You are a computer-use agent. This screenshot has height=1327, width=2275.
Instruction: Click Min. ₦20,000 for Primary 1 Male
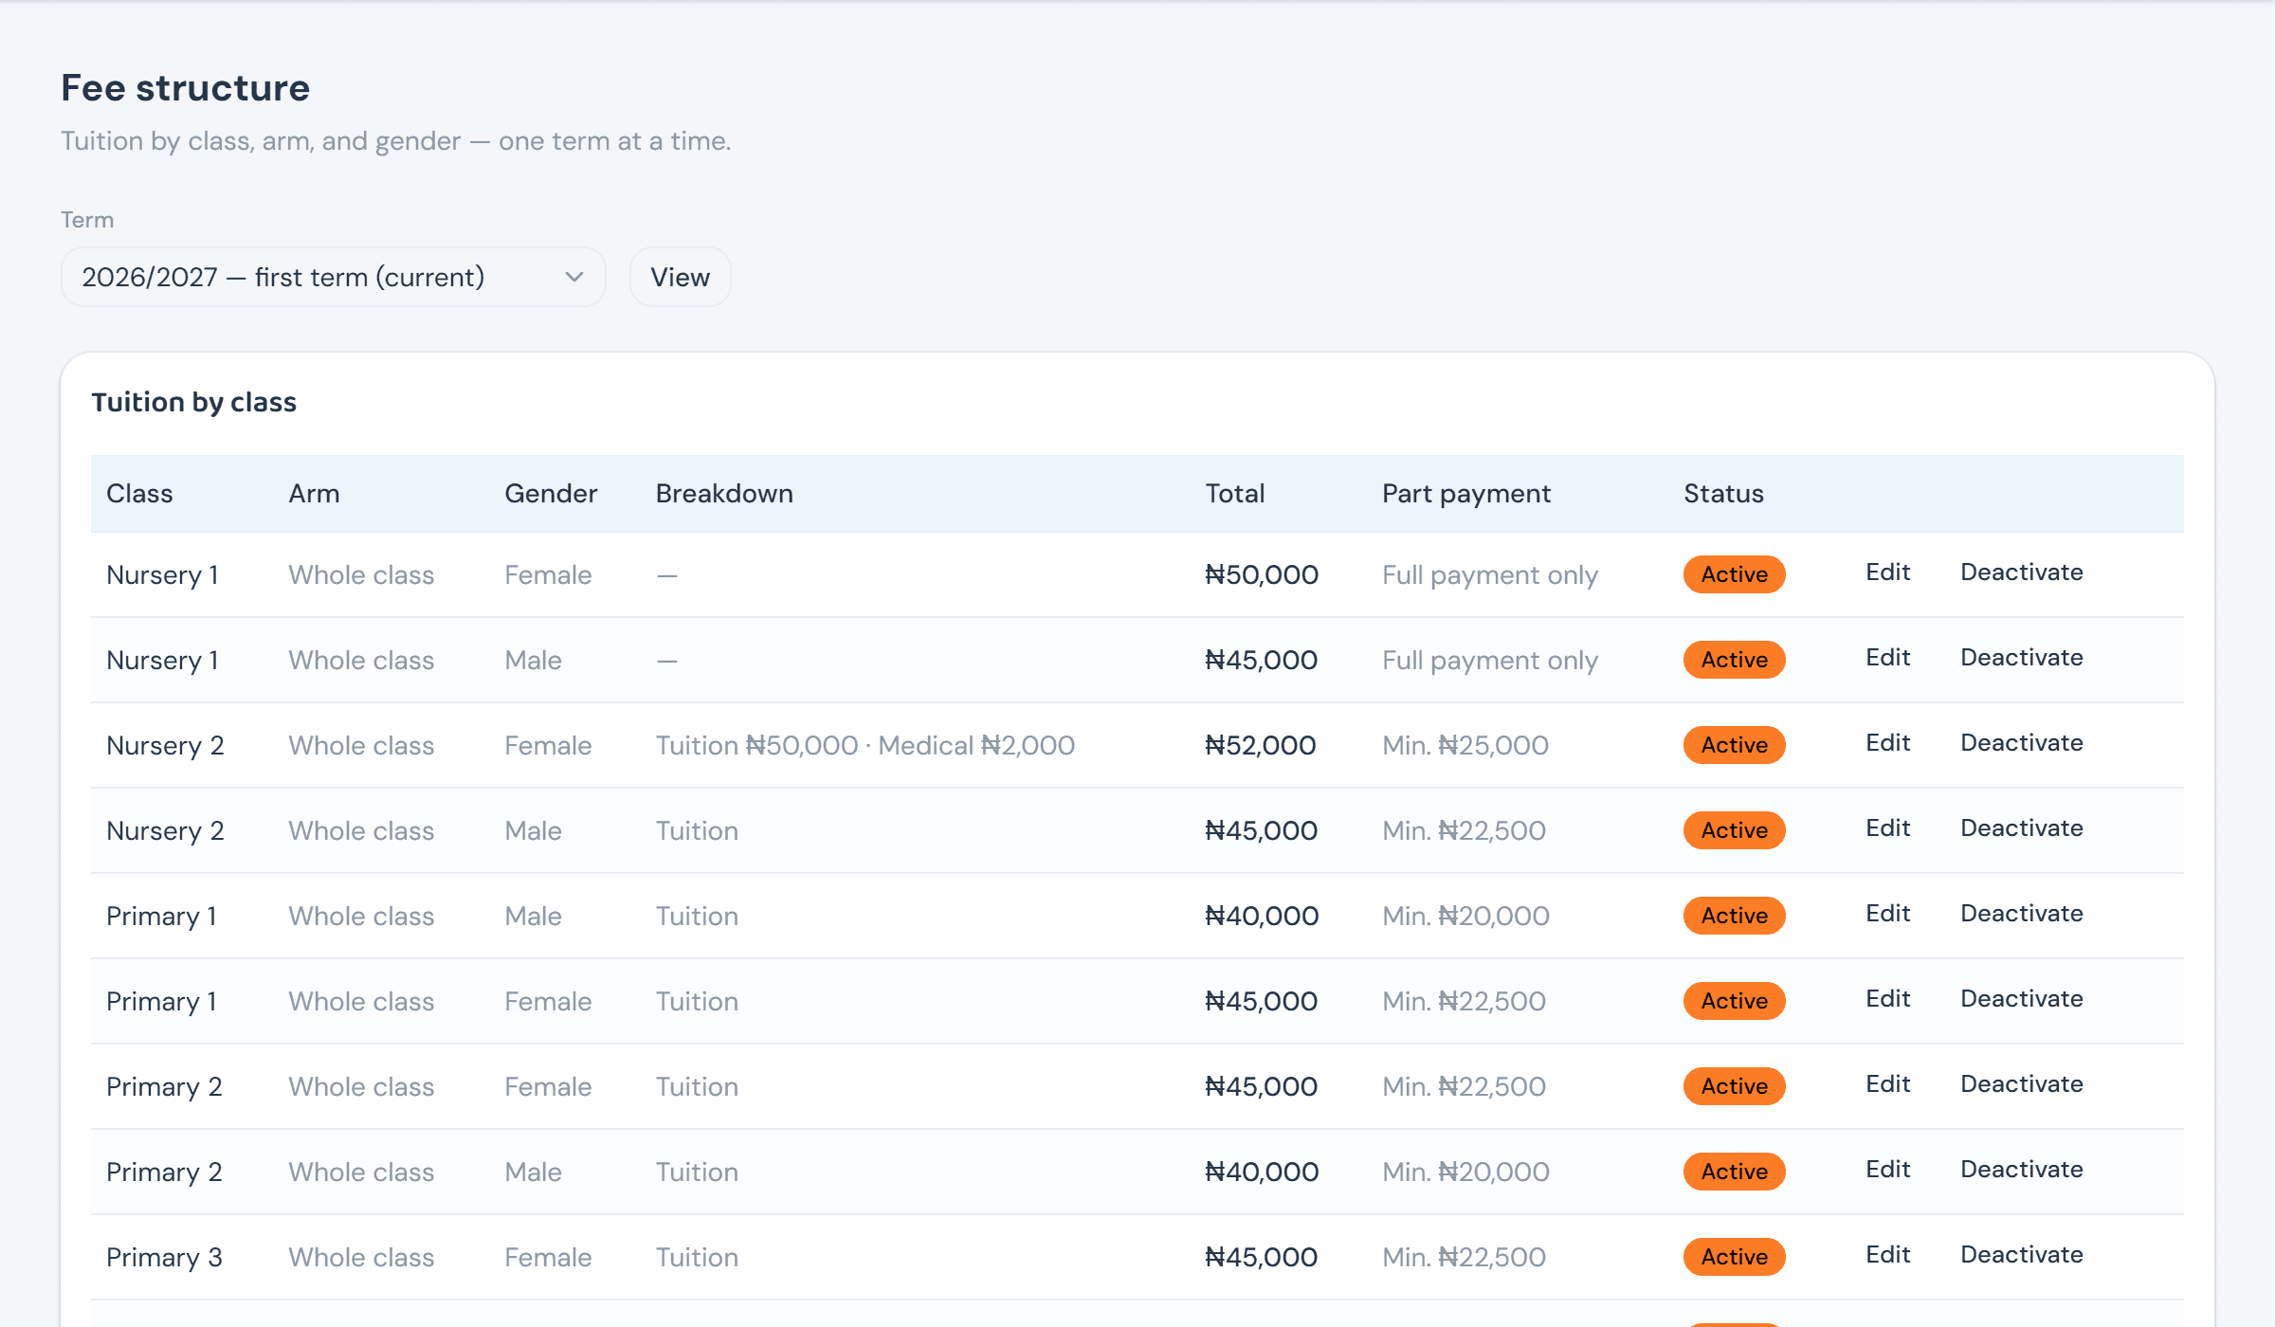pyautogui.click(x=1465, y=916)
